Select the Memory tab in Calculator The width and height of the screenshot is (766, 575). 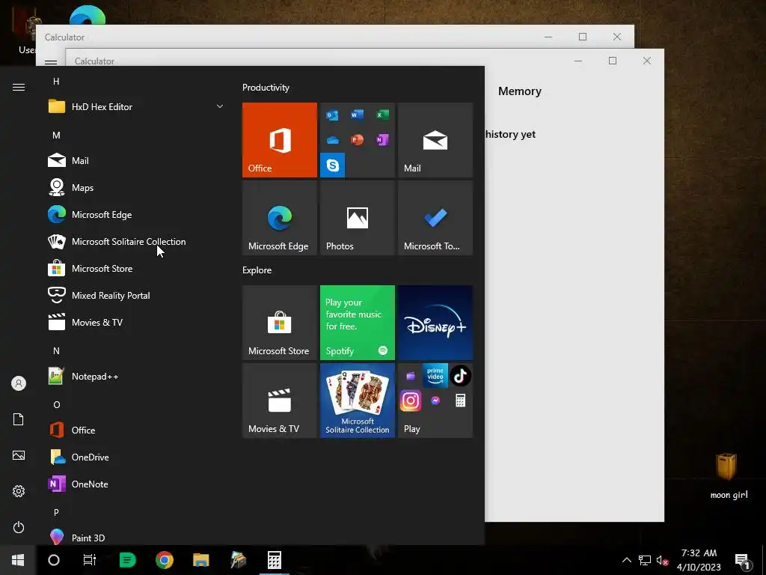point(520,91)
